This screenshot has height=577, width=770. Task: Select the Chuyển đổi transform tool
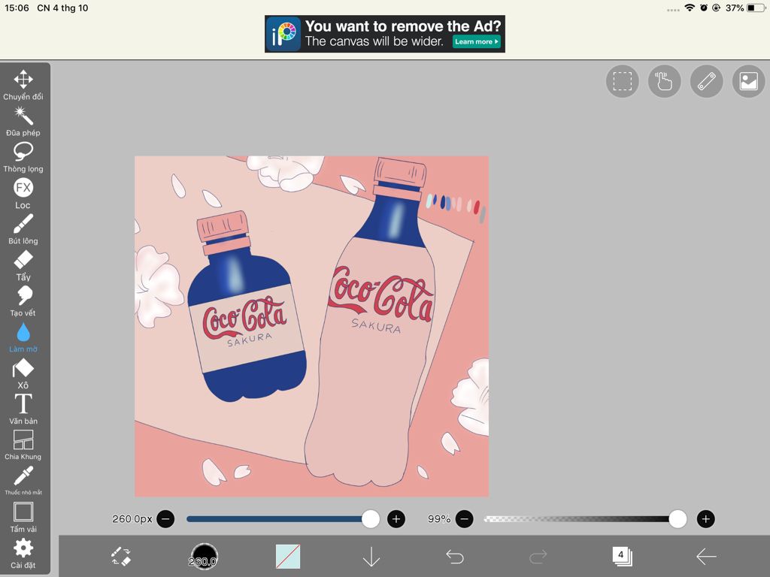[23, 85]
